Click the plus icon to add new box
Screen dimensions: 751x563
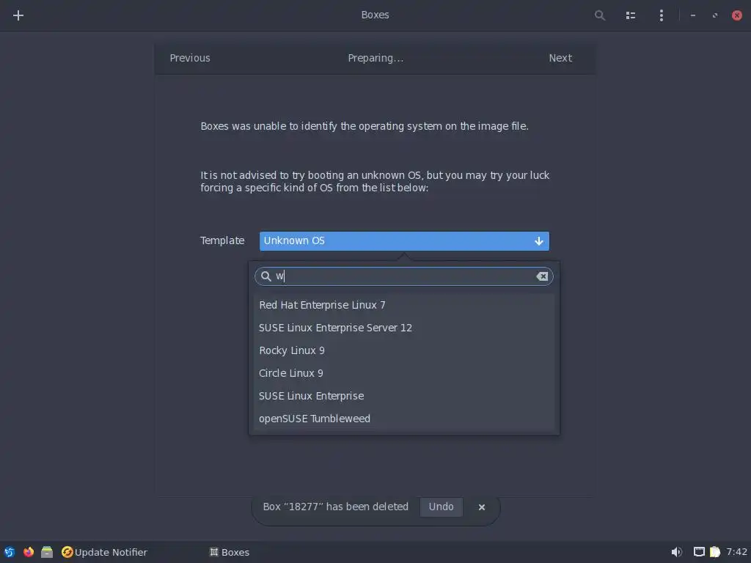click(x=18, y=15)
